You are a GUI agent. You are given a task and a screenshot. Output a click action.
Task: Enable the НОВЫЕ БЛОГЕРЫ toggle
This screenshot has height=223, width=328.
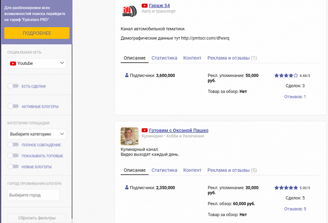coord(13,167)
